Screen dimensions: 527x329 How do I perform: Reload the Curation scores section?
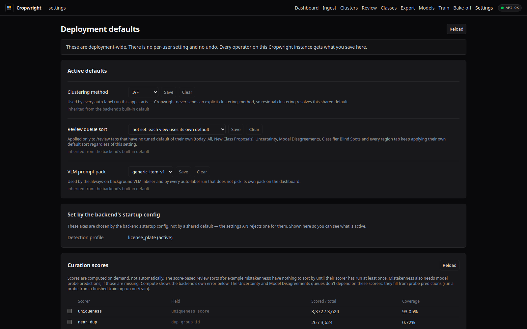click(x=449, y=265)
